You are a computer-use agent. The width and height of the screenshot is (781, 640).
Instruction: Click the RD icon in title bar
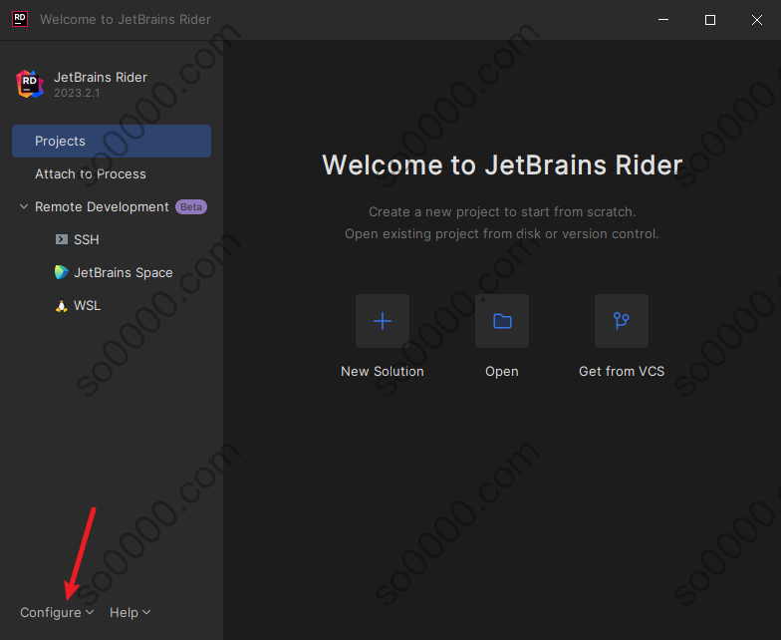20,20
